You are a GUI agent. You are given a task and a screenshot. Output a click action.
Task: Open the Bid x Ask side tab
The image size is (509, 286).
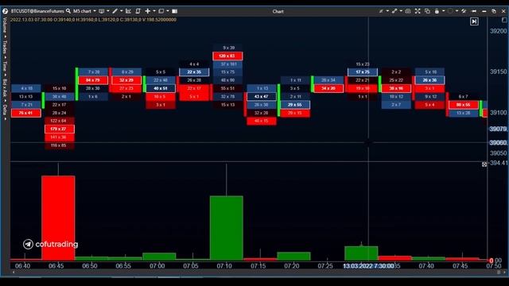(5, 87)
